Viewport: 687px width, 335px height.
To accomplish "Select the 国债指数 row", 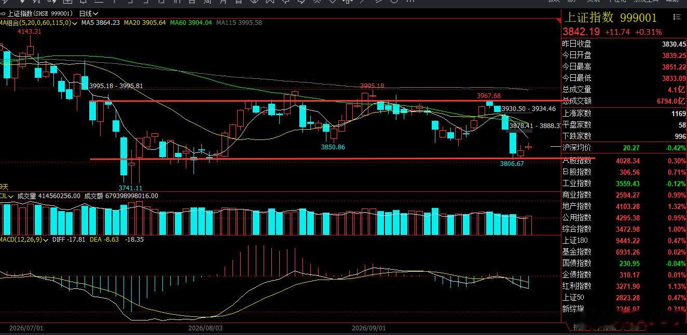I will click(624, 263).
